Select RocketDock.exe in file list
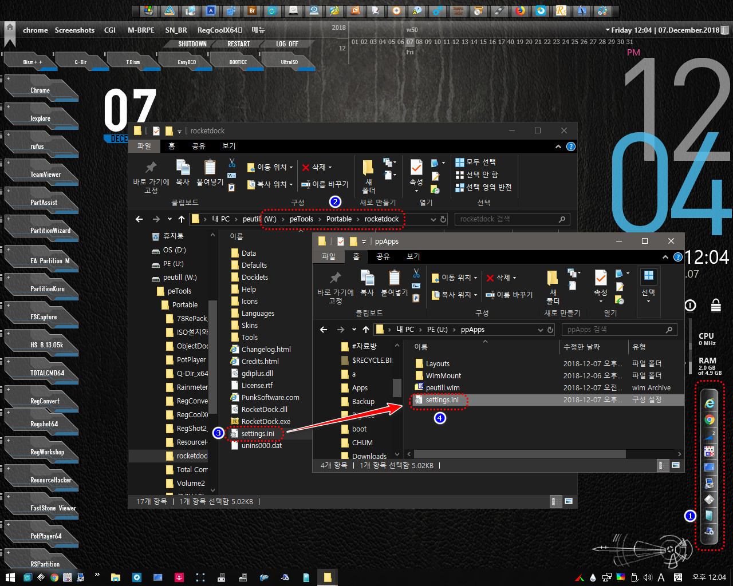This screenshot has height=586, width=733. pyautogui.click(x=266, y=422)
